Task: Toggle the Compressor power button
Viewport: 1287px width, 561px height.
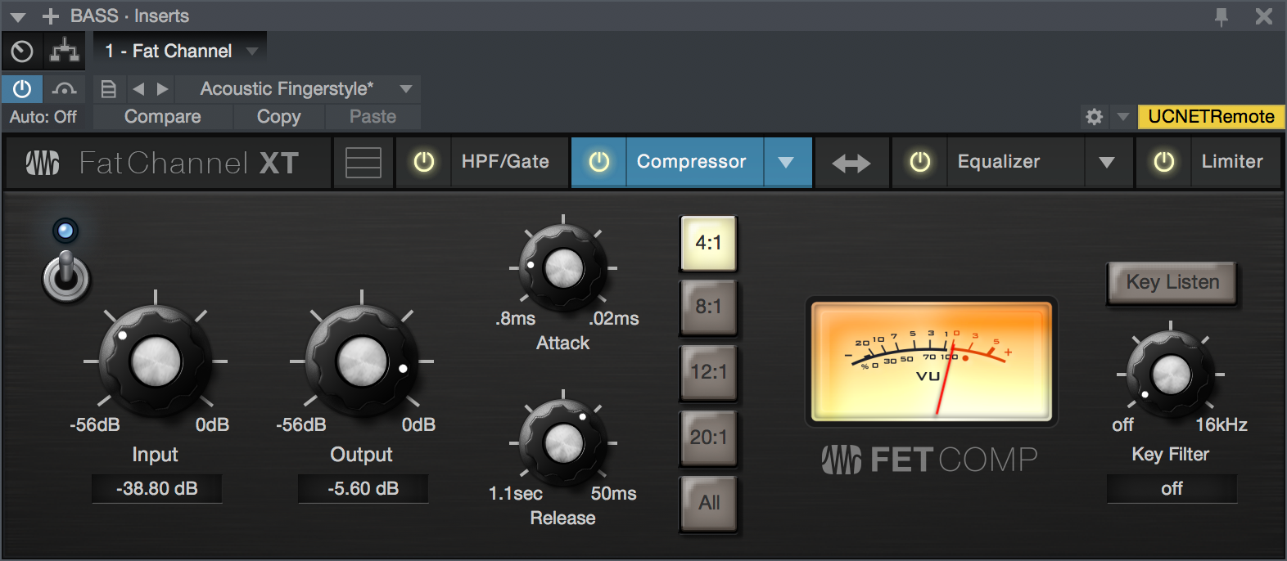Action: pyautogui.click(x=599, y=162)
